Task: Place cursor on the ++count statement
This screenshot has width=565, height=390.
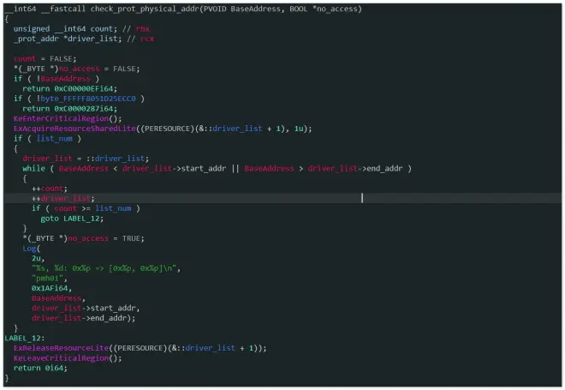Action: (x=48, y=188)
